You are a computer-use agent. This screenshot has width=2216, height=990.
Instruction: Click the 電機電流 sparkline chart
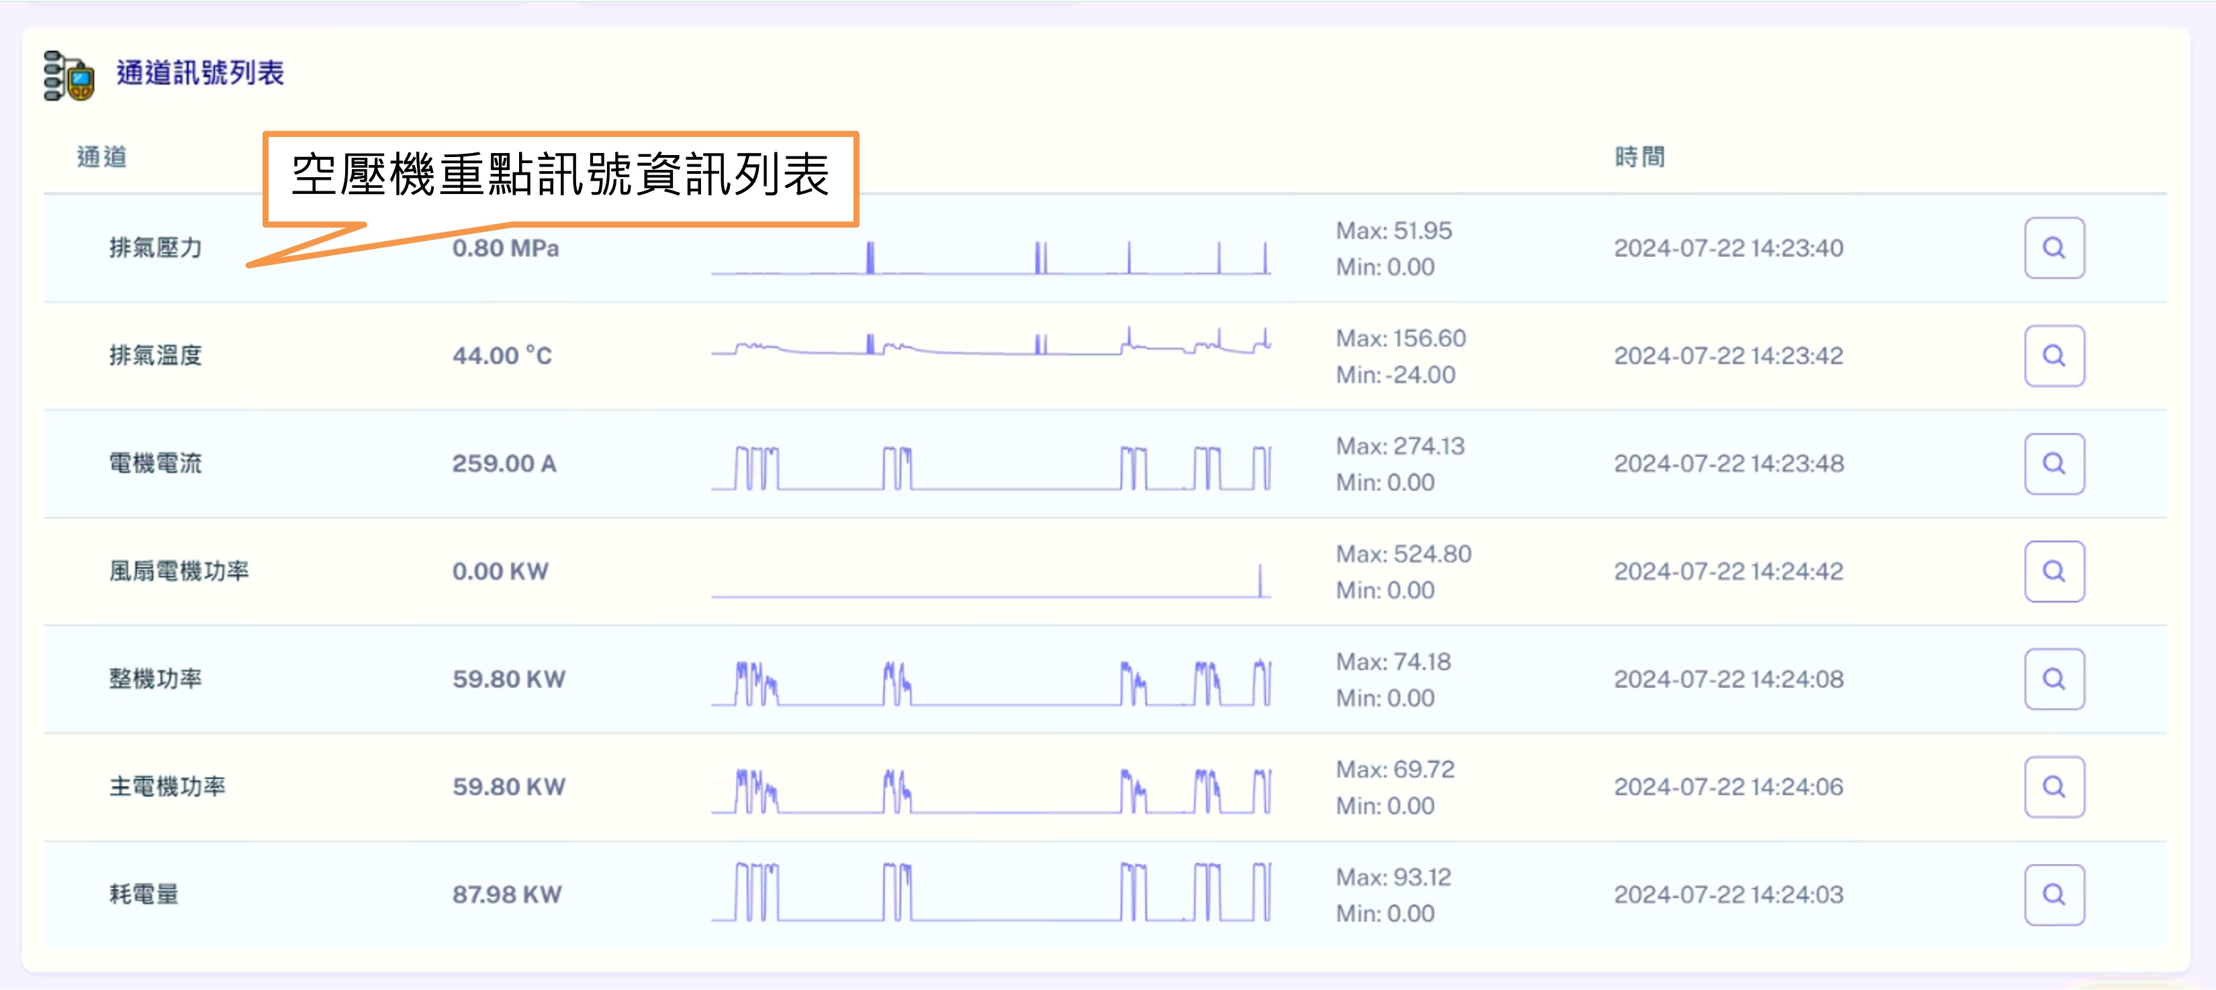[990, 468]
